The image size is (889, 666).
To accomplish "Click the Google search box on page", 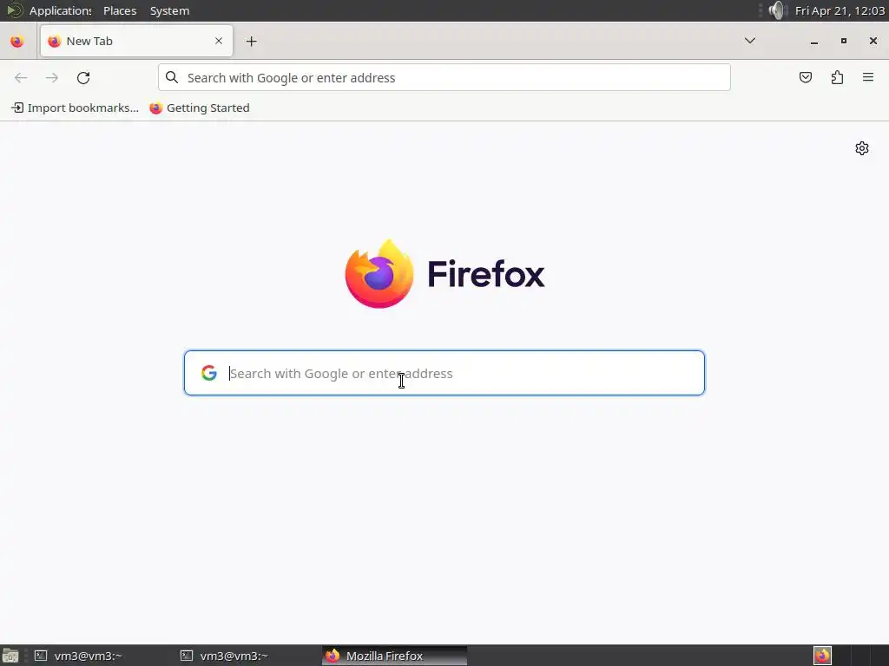I will point(444,373).
